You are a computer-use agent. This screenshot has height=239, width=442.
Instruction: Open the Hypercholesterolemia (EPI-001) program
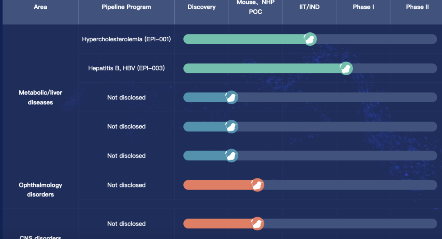126,39
